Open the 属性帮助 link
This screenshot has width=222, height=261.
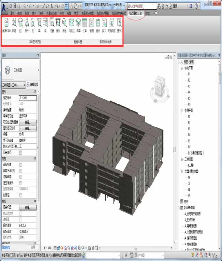click(x=7, y=247)
